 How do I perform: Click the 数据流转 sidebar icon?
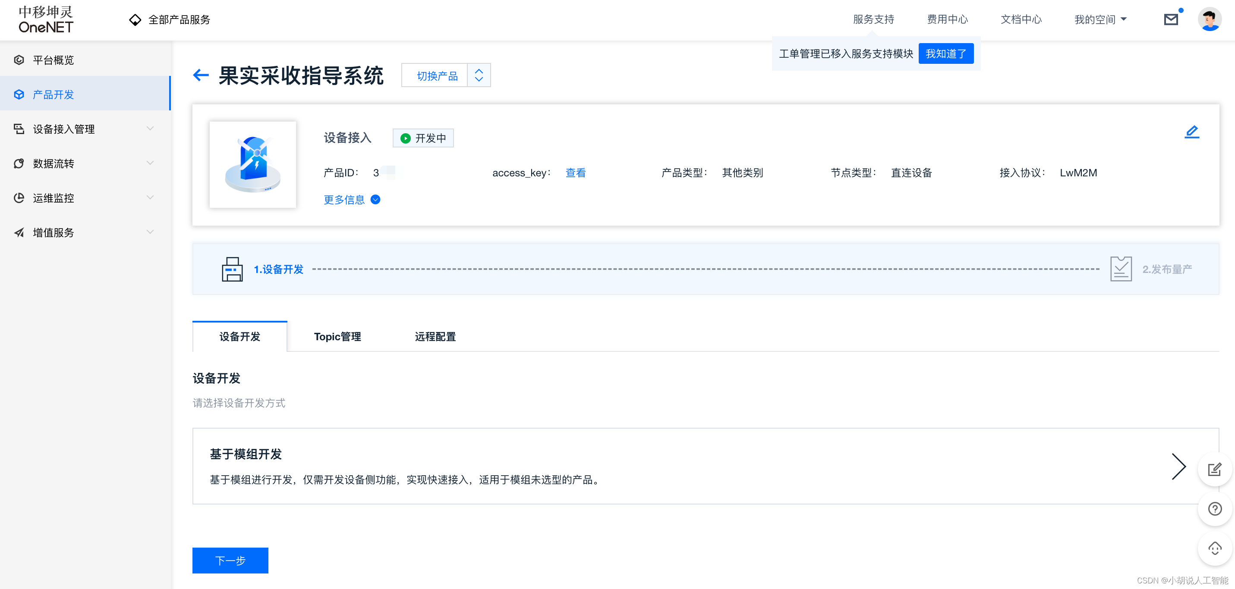tap(19, 163)
